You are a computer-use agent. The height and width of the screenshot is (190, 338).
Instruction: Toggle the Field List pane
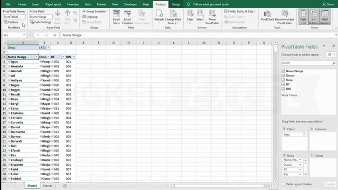tap(303, 17)
